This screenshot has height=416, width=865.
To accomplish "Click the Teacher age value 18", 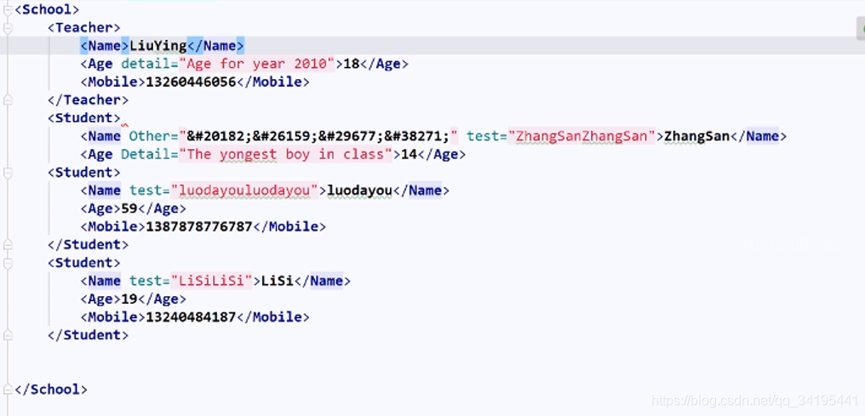I will coord(352,64).
